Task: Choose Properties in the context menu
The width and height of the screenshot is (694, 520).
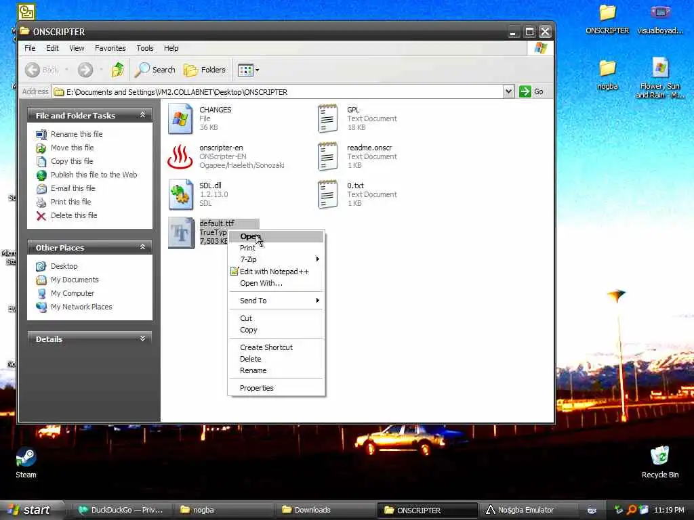Action: [x=277, y=388]
